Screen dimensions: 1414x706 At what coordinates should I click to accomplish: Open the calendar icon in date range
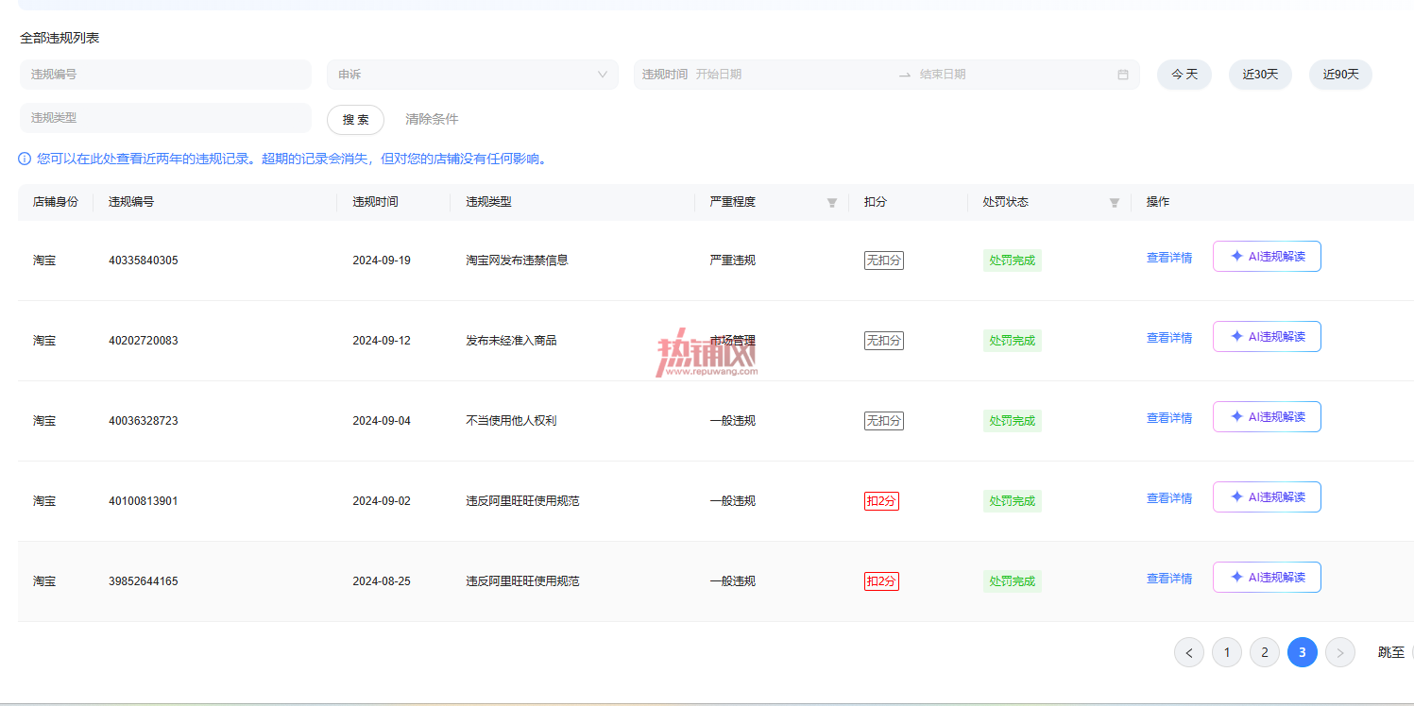[x=1123, y=75]
